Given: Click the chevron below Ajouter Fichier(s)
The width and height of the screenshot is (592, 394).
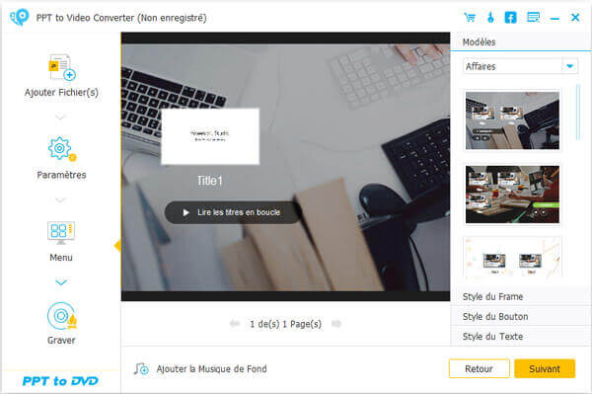Looking at the screenshot, I should (x=61, y=118).
